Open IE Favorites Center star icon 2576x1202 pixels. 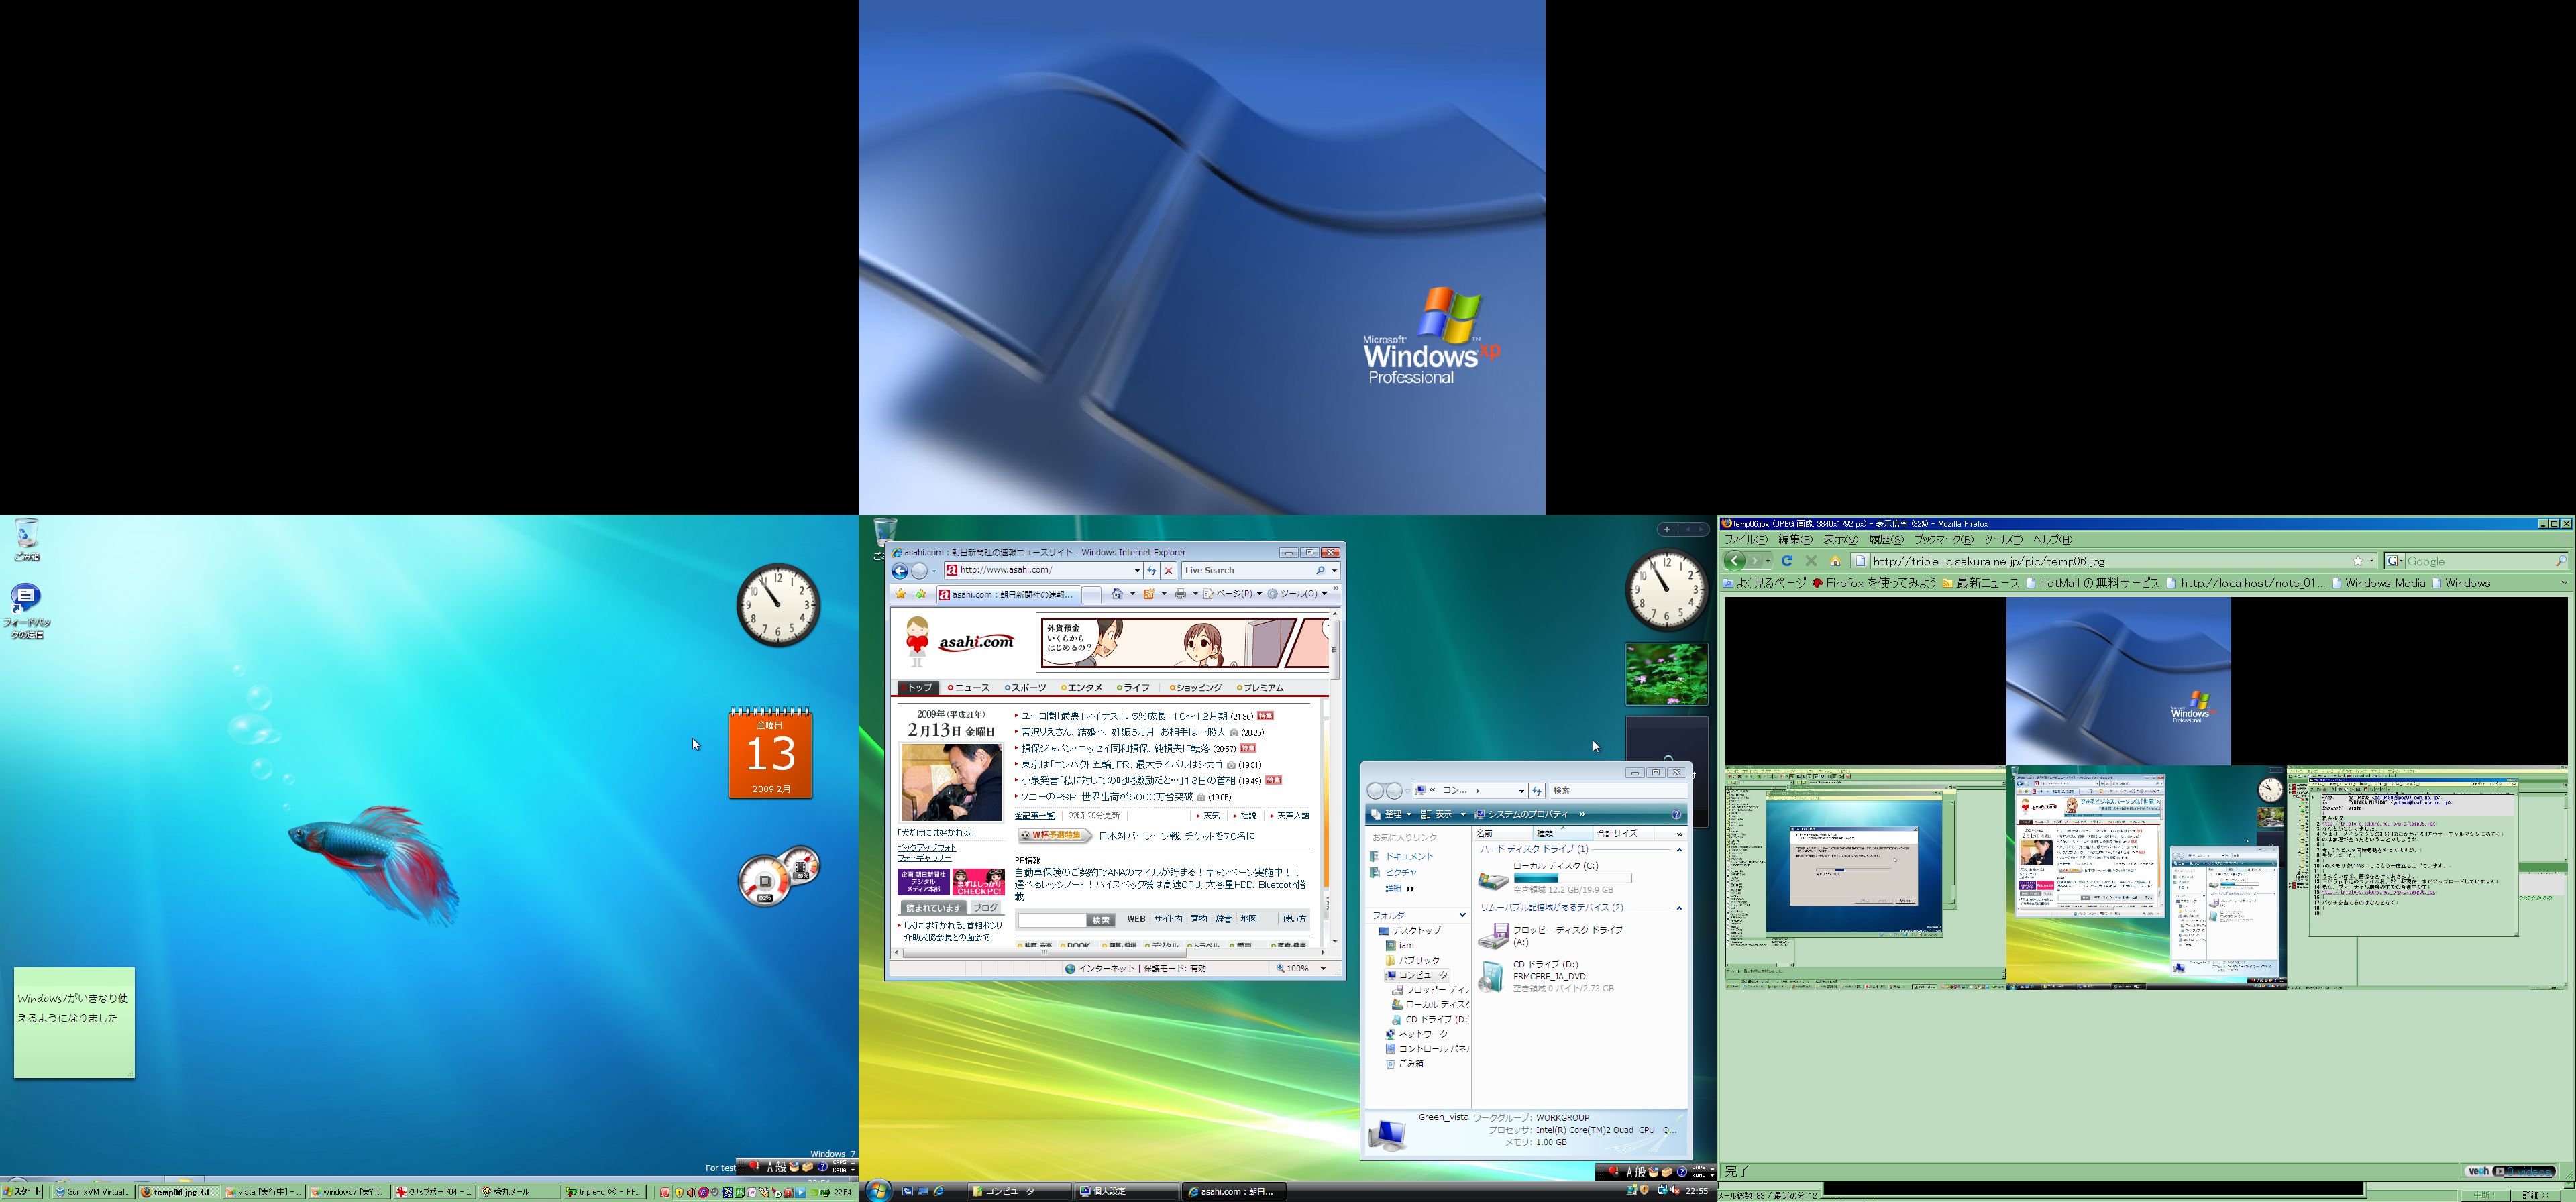901,594
